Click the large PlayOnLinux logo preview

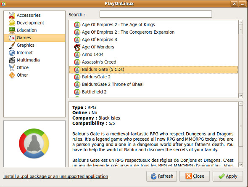pos(34,144)
